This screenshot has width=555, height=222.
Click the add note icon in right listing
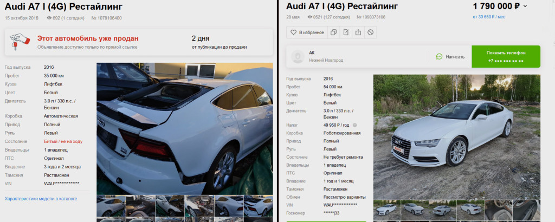pos(346,32)
